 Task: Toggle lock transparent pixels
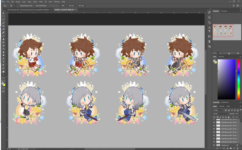(218, 117)
